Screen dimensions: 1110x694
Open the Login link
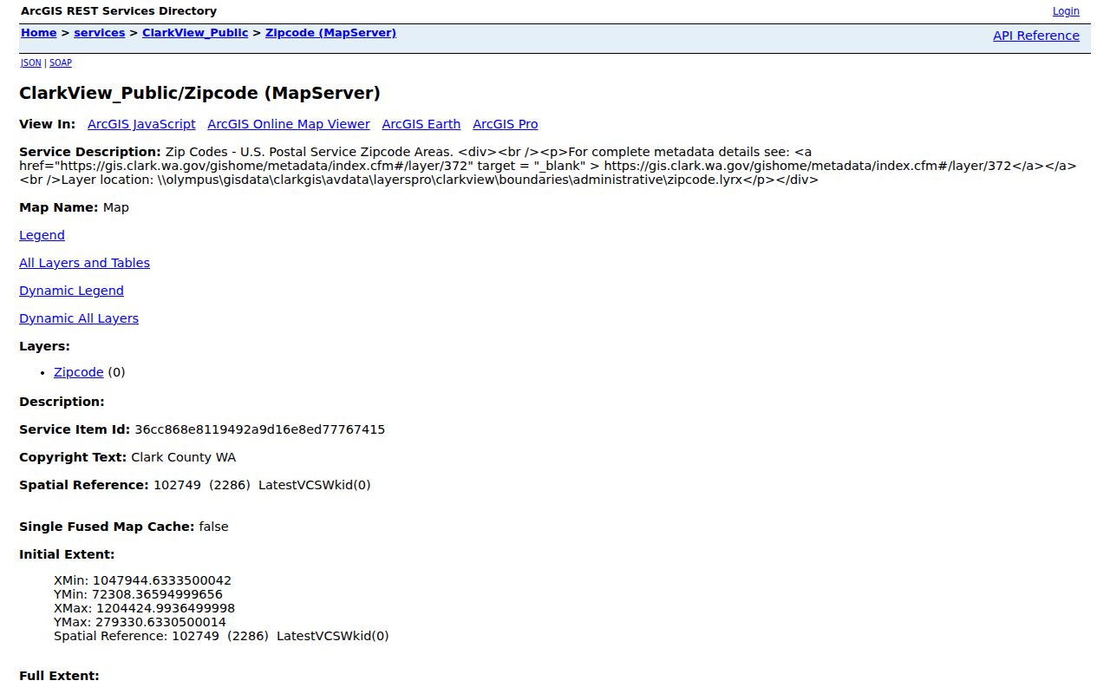(x=1066, y=11)
